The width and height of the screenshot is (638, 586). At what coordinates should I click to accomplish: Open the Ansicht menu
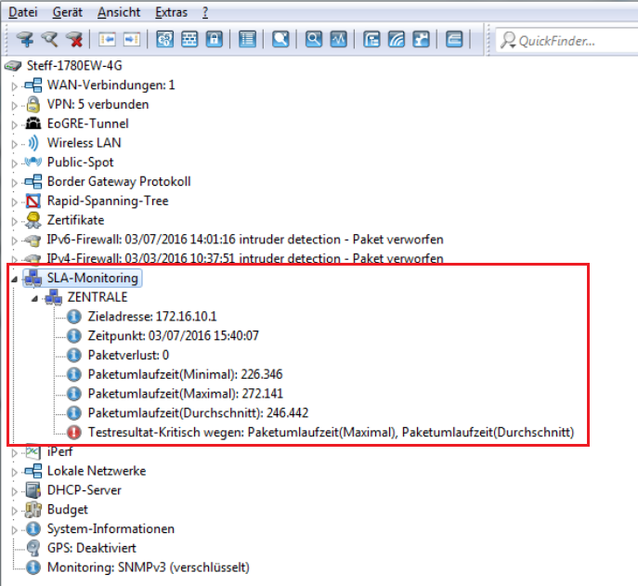tap(120, 12)
